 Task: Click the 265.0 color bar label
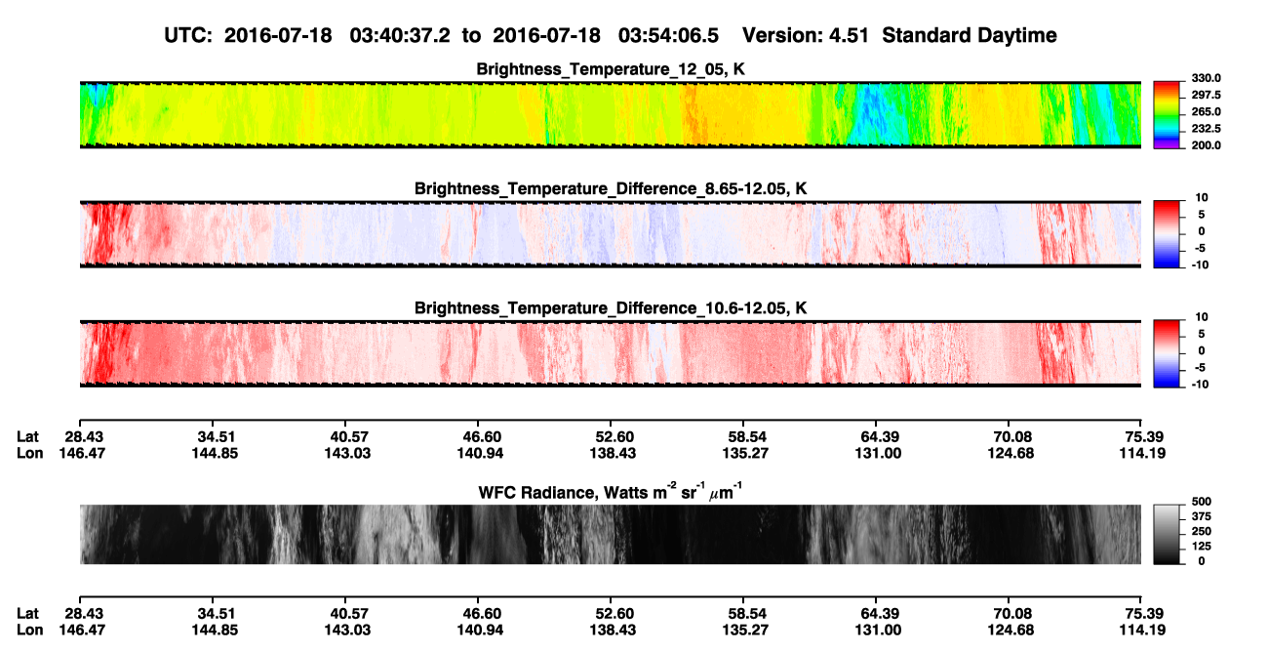pyautogui.click(x=1207, y=111)
